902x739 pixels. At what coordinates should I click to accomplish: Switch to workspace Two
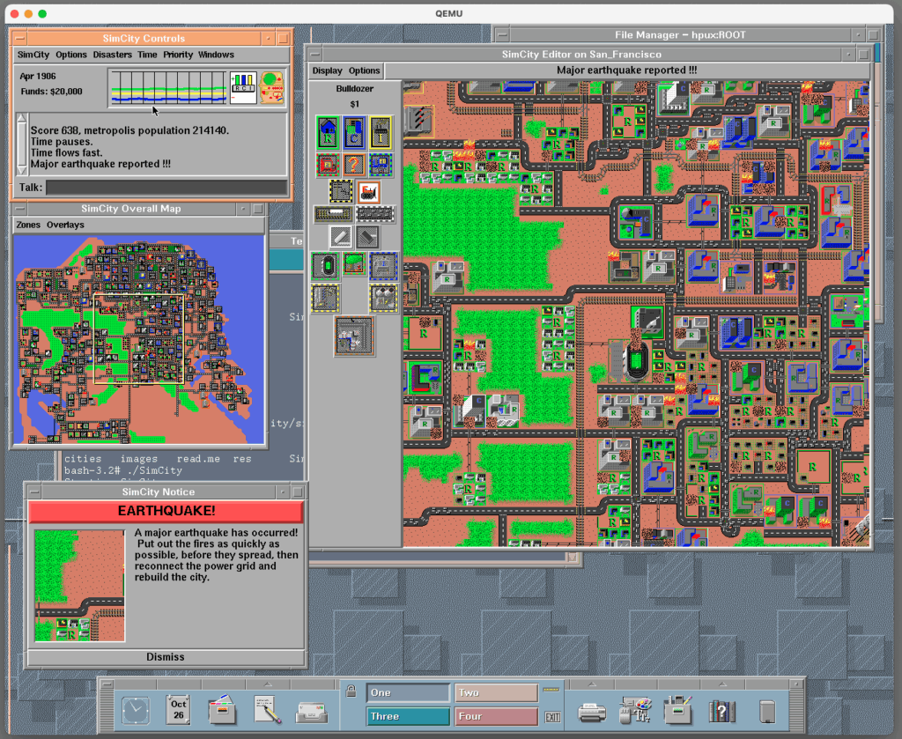click(x=496, y=692)
